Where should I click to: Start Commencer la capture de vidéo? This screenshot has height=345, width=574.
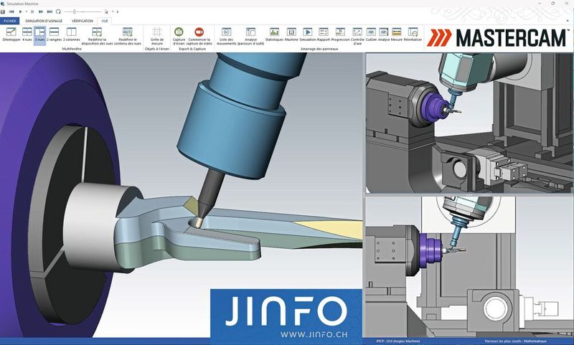[x=199, y=36]
